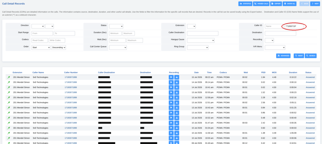Screen dimensions: 322x144
Task: Play recording for the 15 Jul 09:22 am call
Action: pos(171,77)
